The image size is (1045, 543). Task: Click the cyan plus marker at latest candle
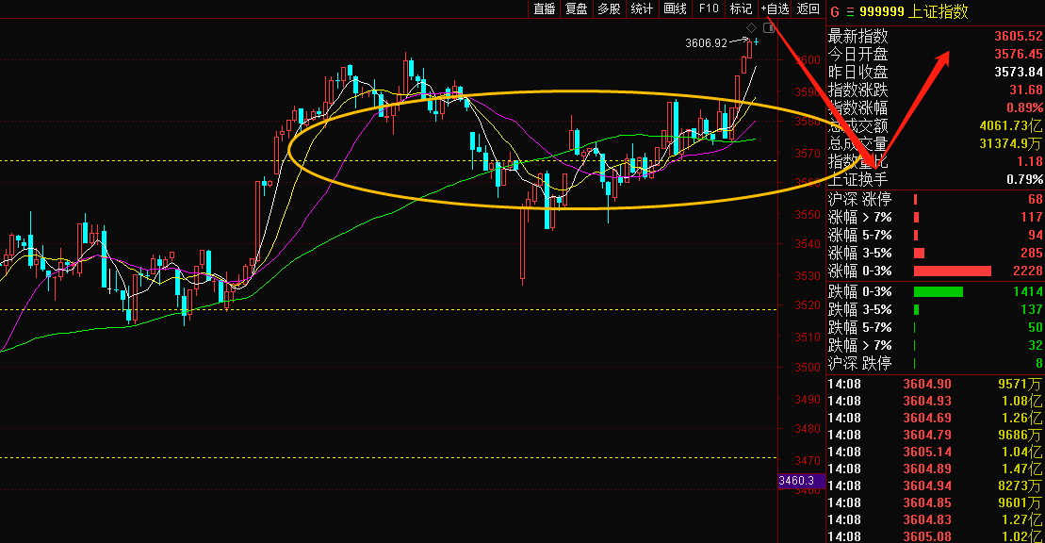[757, 42]
